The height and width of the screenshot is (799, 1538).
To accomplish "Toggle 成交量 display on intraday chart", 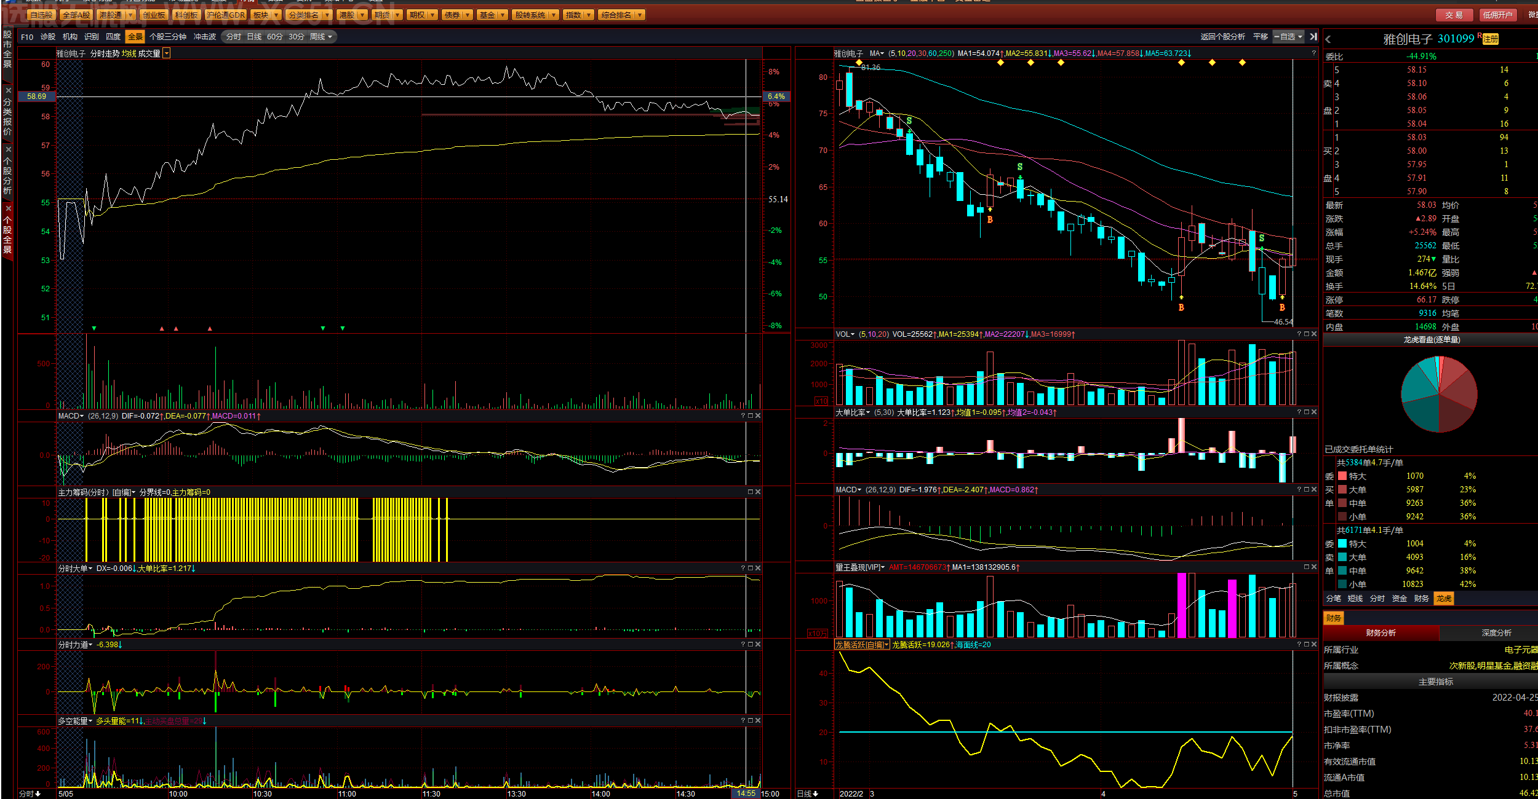I will pyautogui.click(x=149, y=54).
